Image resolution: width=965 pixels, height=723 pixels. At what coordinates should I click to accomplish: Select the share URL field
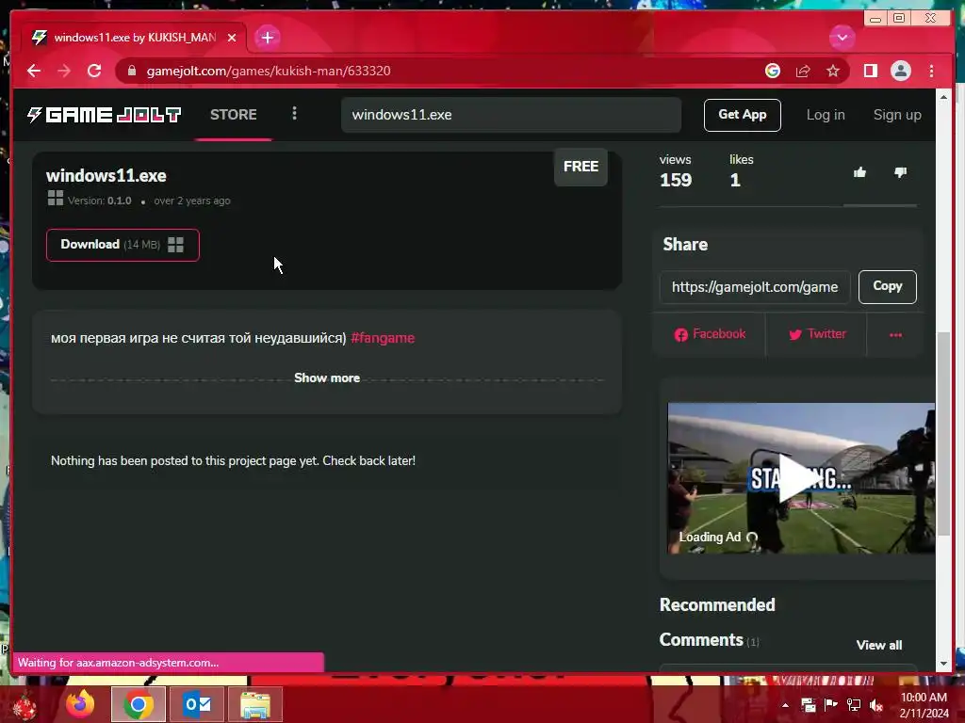tap(755, 287)
